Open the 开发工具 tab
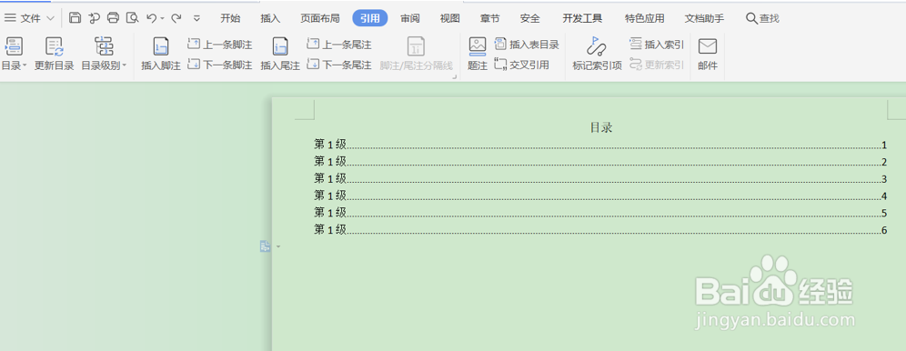The image size is (906, 351). (x=582, y=18)
